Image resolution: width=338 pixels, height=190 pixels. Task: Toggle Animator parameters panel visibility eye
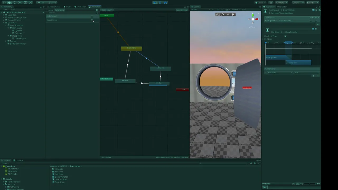(x=97, y=10)
